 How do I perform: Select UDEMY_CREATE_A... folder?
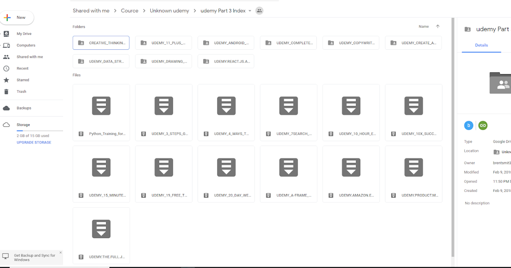click(413, 43)
